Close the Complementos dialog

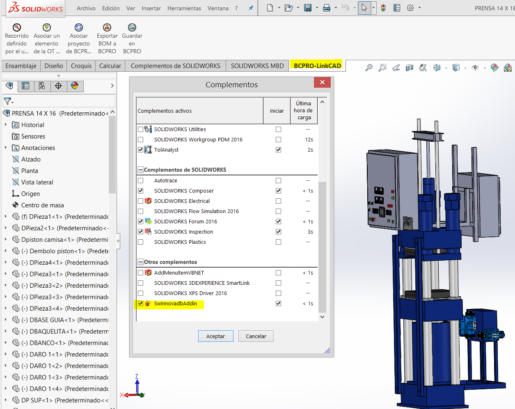322,82
